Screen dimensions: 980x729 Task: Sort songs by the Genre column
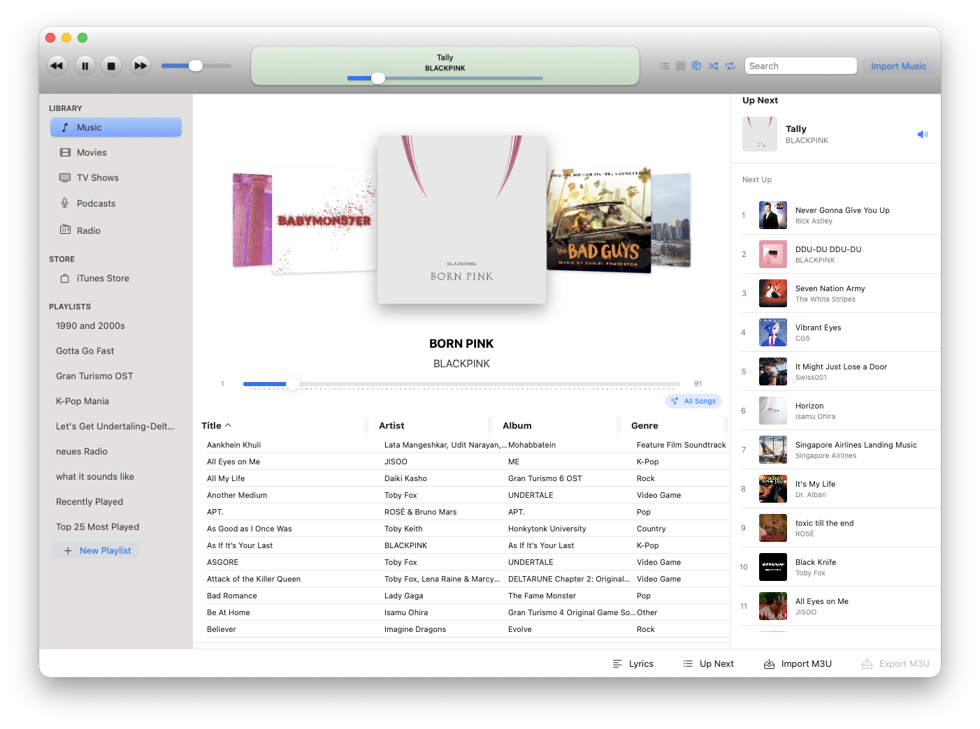674,425
